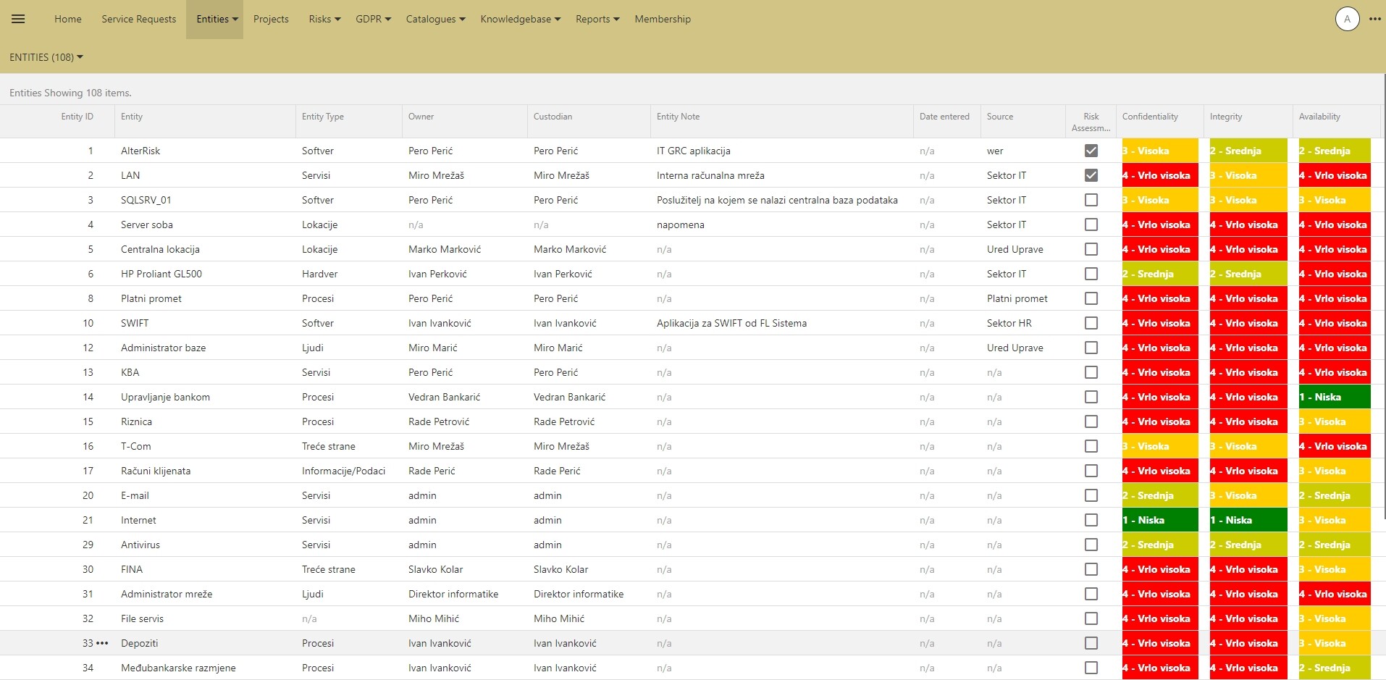Open the Catalogues dropdown

[435, 20]
